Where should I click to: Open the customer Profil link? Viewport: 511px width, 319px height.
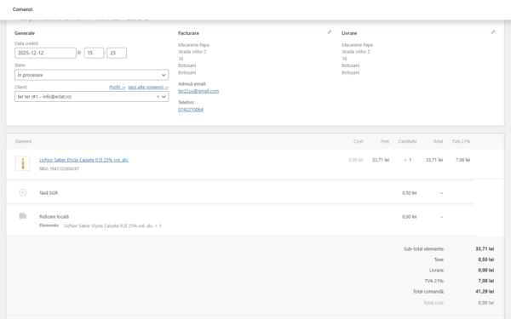[117, 88]
